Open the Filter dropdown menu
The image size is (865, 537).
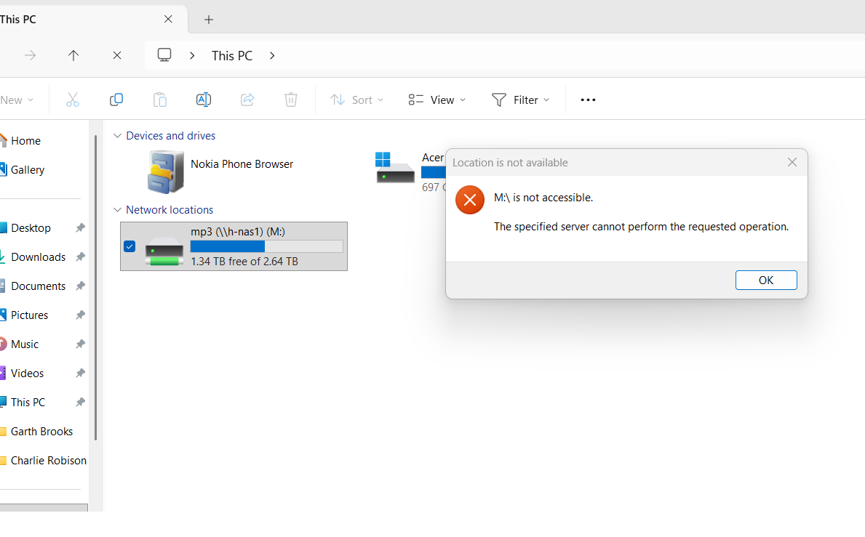521,100
